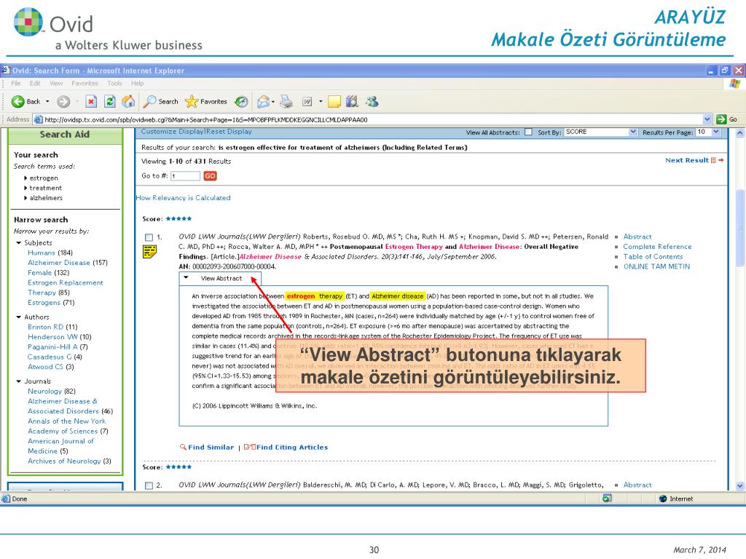Filter by Alzheimer Disease subject
This screenshot has width=746, height=559.
click(58, 263)
